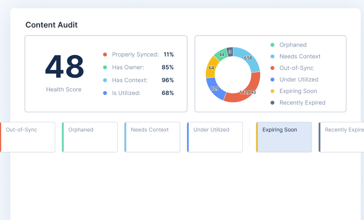Open the Out-of-Sync category tab
This screenshot has height=220, width=364.
coord(28,137)
